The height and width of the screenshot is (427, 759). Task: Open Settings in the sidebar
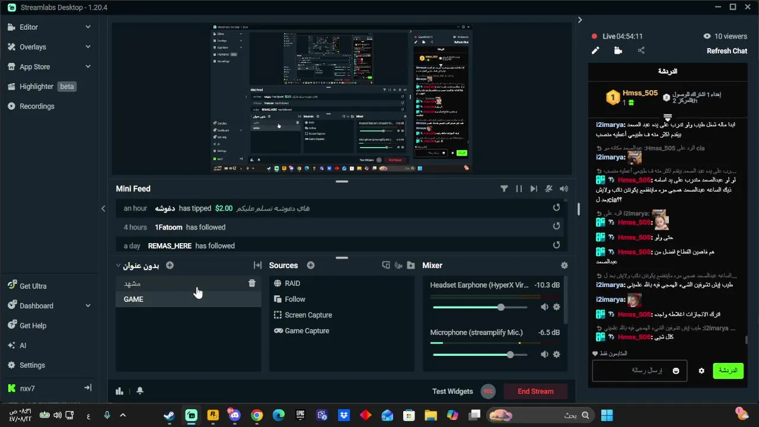pyautogui.click(x=32, y=365)
